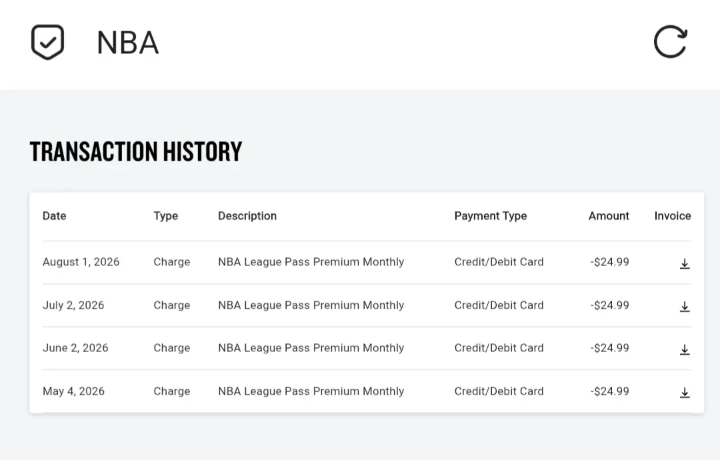Viewport: 720px width, 460px height.
Task: Click Credit/Debit Card in June 2 row
Action: point(499,348)
